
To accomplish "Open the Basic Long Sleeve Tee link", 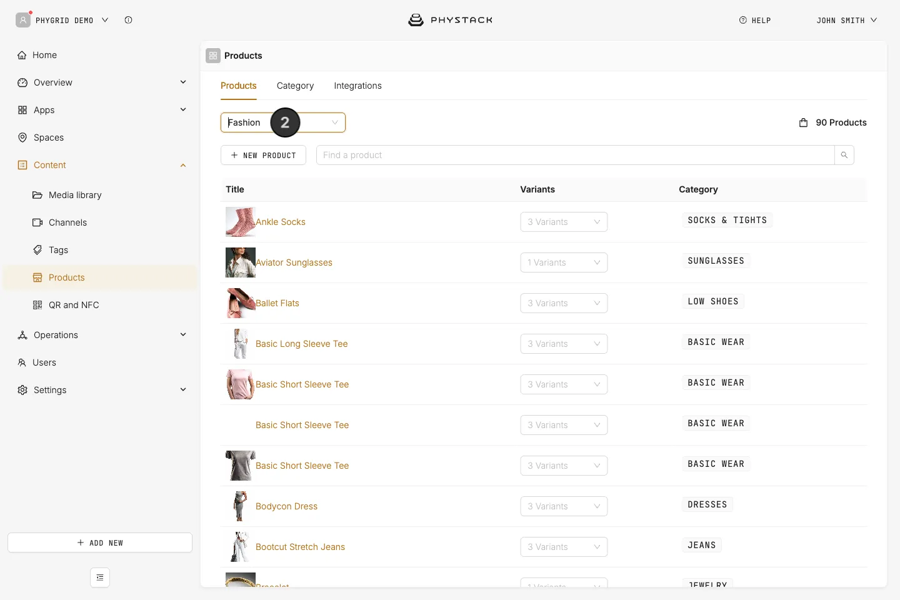I will [x=301, y=344].
